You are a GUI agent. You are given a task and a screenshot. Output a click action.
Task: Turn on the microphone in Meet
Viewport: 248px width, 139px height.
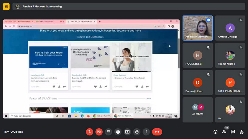90,132
